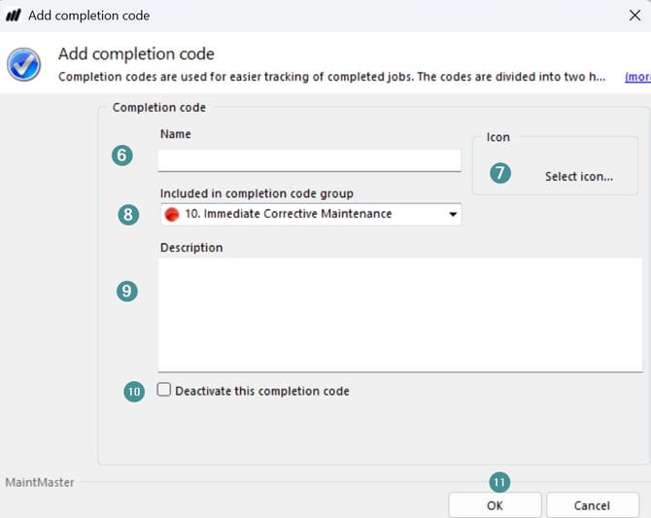This screenshot has width=651, height=518.
Task: Click the "Add completion code" heading text
Action: pos(136,54)
